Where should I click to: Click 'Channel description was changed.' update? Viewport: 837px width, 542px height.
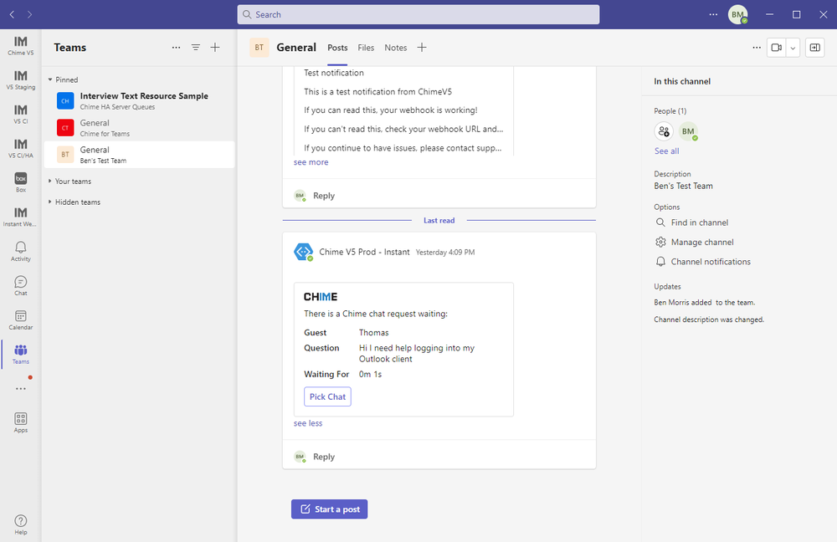click(709, 320)
